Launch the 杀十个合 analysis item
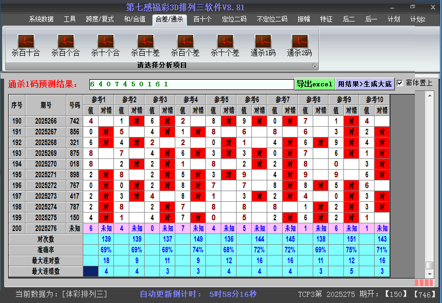 pyautogui.click(x=105, y=44)
